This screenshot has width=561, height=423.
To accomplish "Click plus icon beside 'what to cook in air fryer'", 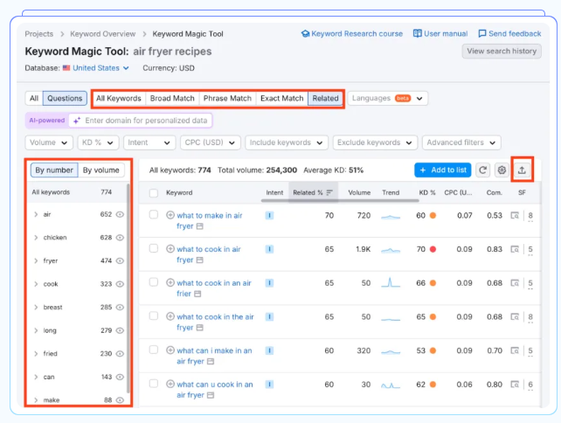I will (x=170, y=249).
